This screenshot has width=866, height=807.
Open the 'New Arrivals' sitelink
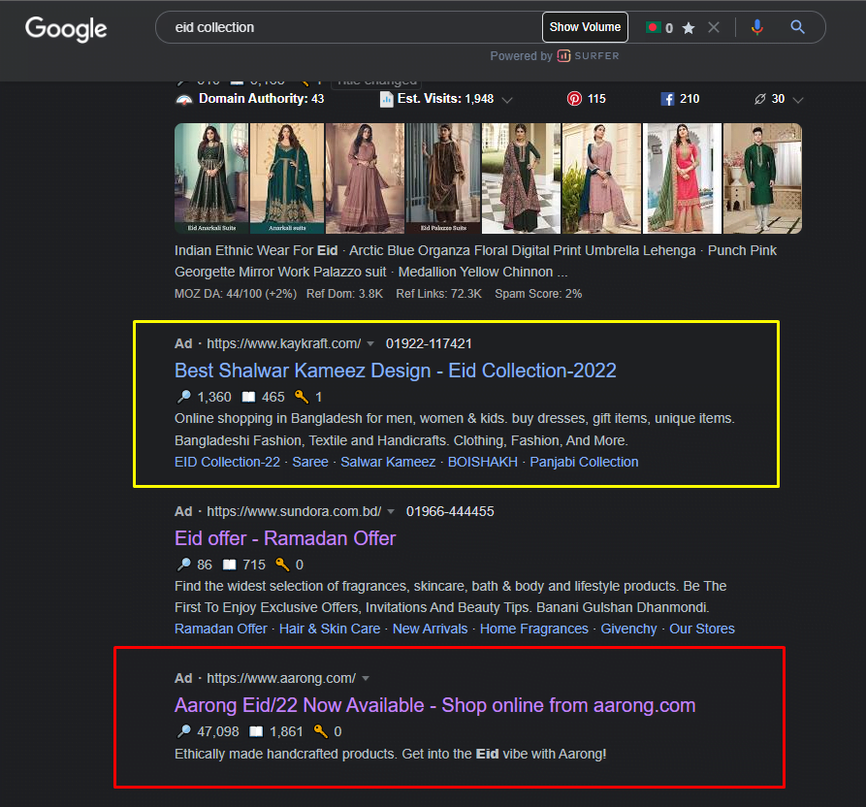431,629
